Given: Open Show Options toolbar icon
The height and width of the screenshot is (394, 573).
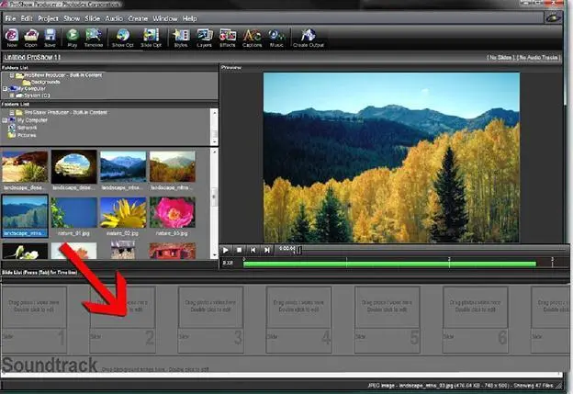Looking at the screenshot, I should tap(123, 38).
